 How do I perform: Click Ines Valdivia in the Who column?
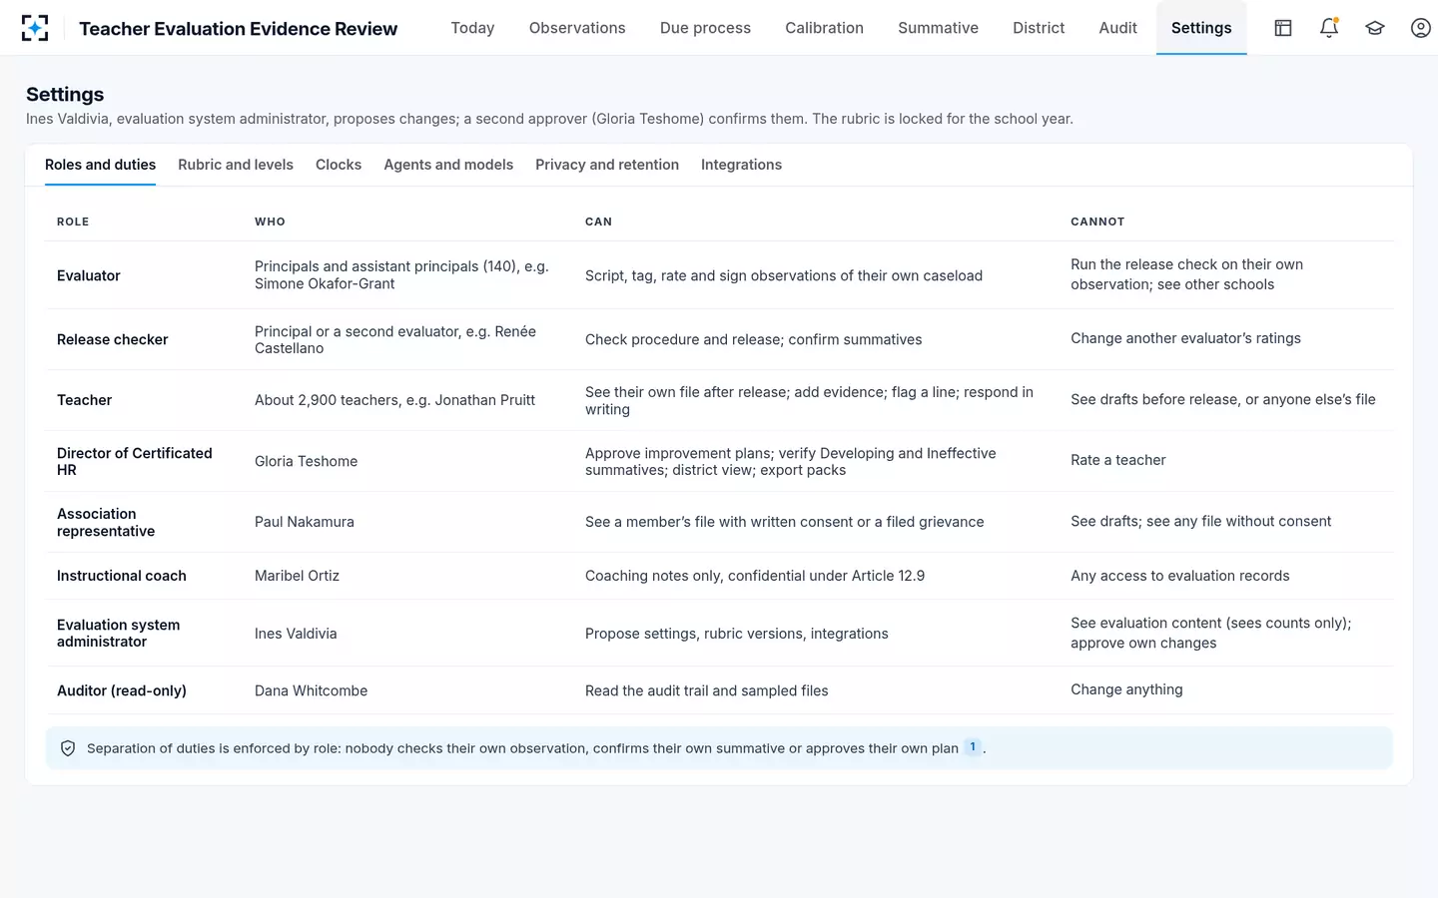pos(296,634)
